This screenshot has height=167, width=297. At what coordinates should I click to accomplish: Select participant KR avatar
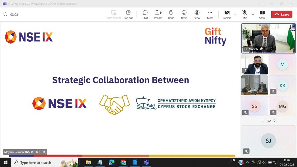tap(282, 85)
